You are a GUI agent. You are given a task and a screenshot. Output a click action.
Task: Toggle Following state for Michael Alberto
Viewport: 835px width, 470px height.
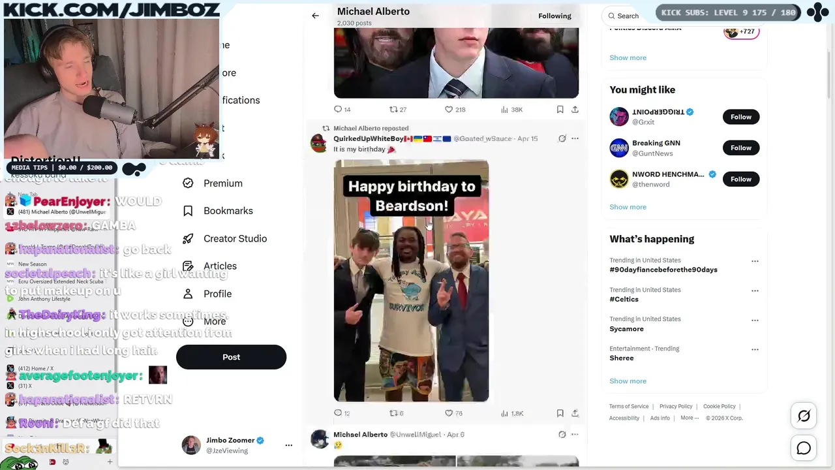[x=554, y=16]
